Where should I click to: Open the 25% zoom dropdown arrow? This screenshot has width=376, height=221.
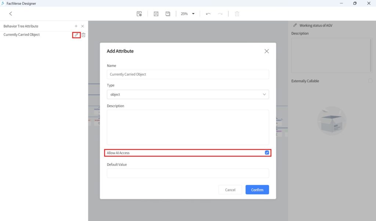click(x=193, y=14)
